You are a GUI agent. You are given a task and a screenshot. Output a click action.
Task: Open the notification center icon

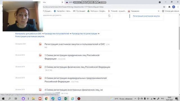pyautogui.click(x=177, y=98)
